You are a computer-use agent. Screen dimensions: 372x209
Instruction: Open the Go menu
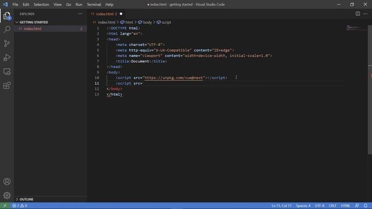(x=69, y=4)
